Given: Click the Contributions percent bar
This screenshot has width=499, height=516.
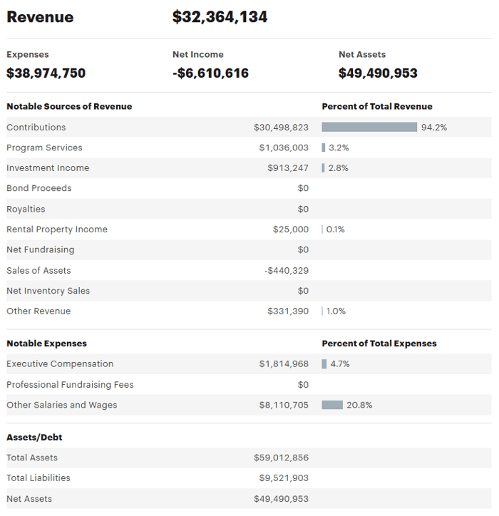Looking at the screenshot, I should (x=369, y=128).
